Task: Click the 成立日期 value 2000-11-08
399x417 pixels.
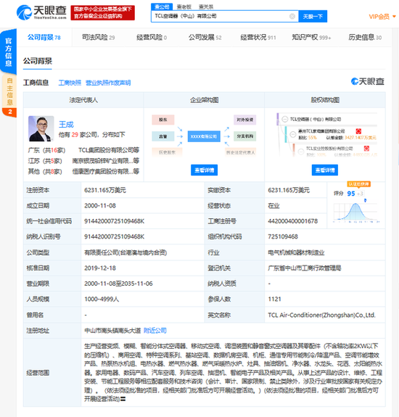Action: (100, 206)
